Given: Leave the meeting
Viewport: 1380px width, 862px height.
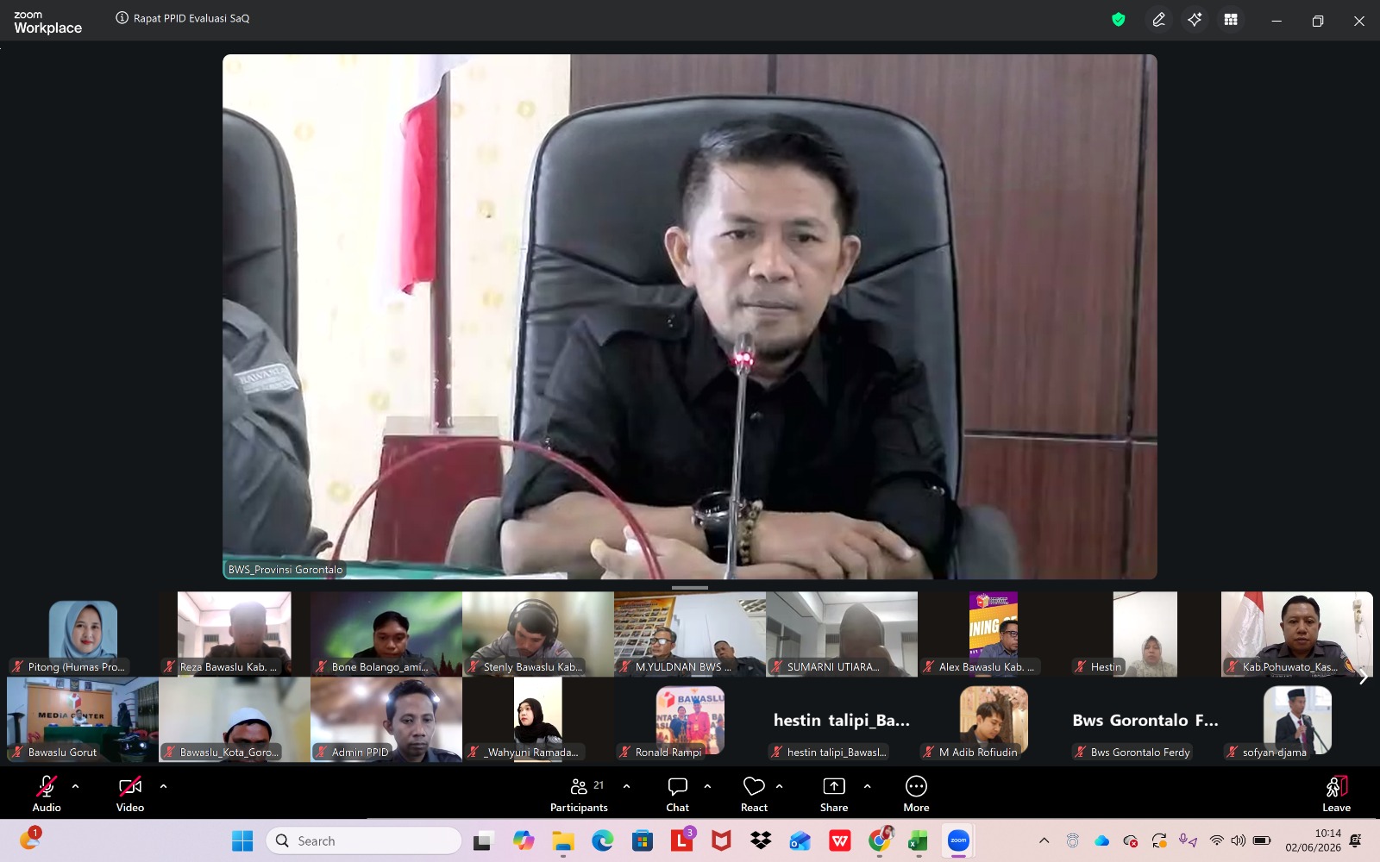Looking at the screenshot, I should tap(1336, 793).
